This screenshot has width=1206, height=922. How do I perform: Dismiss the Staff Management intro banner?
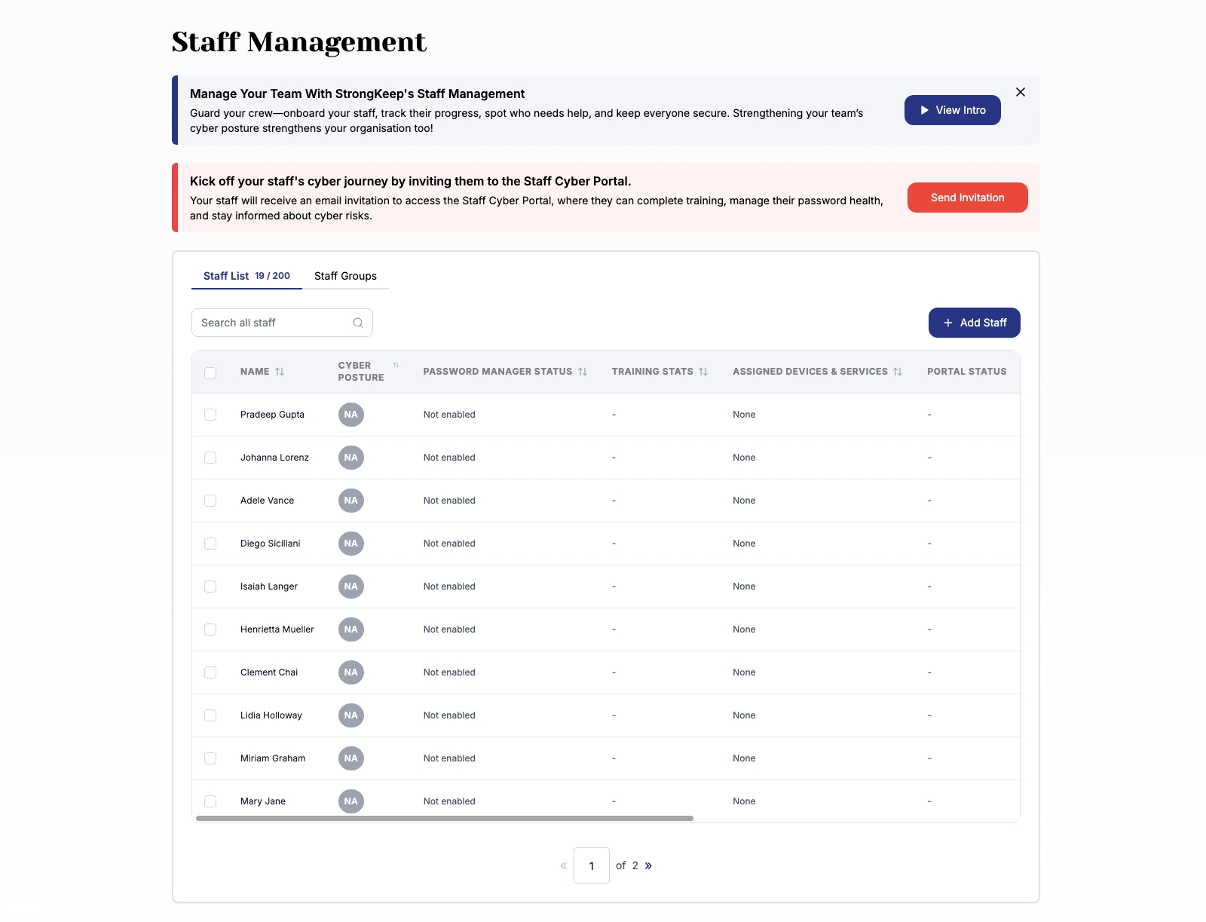click(1021, 92)
